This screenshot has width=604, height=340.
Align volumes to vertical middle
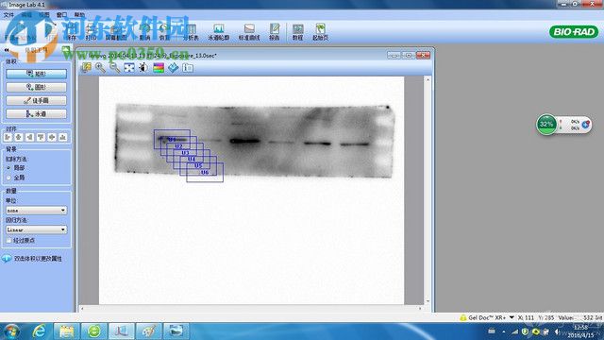pos(52,137)
